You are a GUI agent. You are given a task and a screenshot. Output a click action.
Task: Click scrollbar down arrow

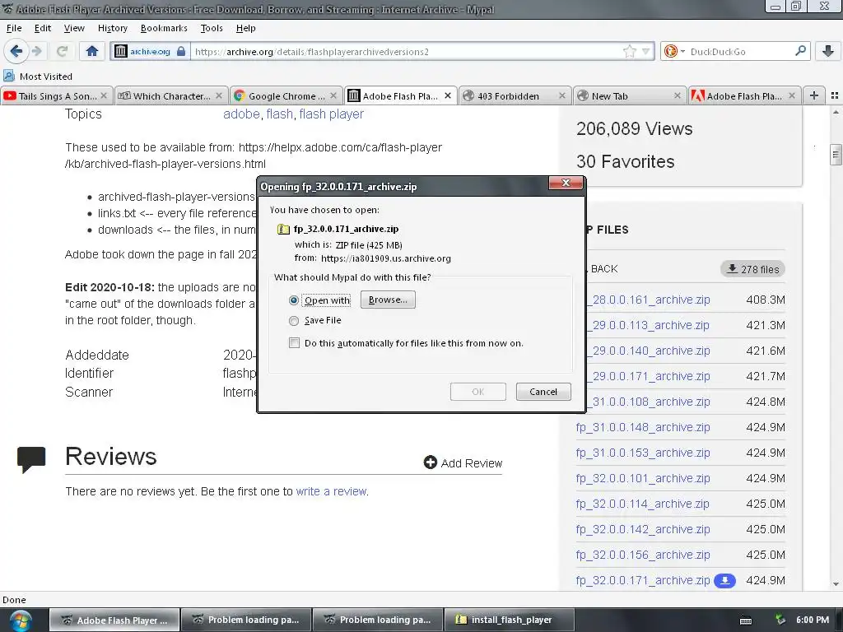[x=836, y=584]
